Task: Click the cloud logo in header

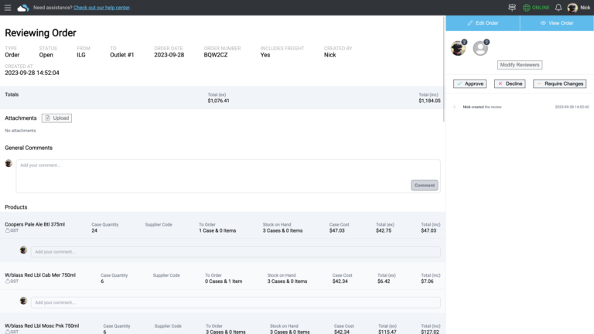Action: [x=22, y=8]
